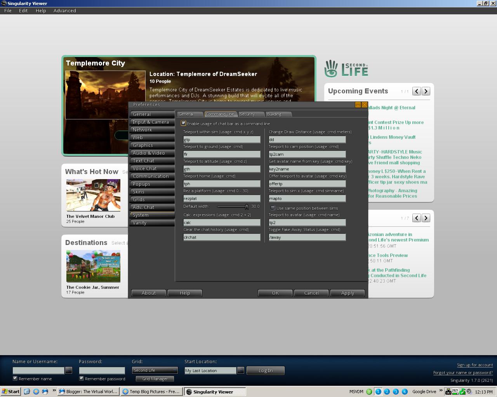Open username history dropdown arrow
The width and height of the screenshot is (497, 397).
click(x=69, y=370)
